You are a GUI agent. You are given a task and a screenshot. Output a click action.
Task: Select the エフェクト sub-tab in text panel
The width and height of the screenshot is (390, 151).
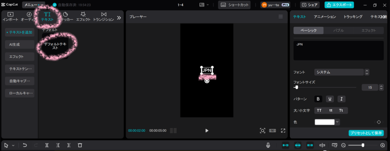369,30
